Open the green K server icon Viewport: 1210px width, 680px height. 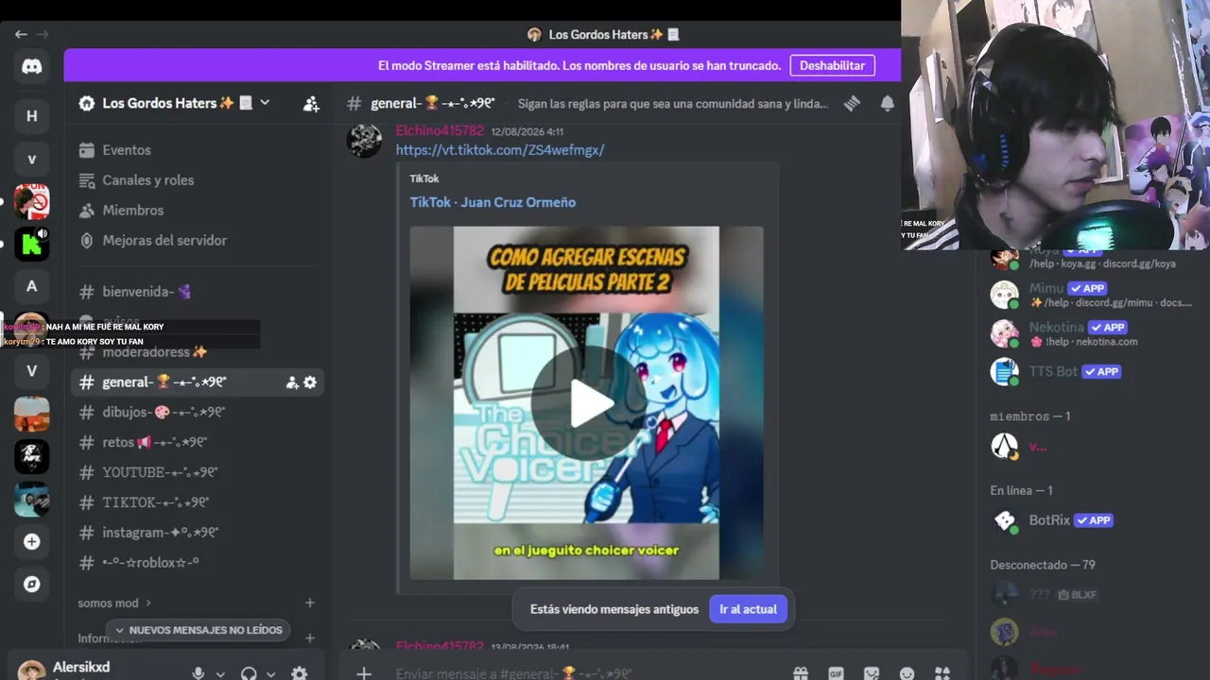[31, 244]
